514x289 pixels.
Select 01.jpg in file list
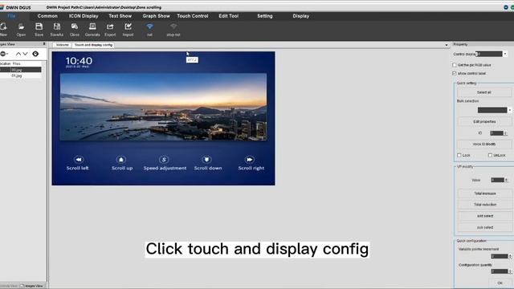point(16,75)
